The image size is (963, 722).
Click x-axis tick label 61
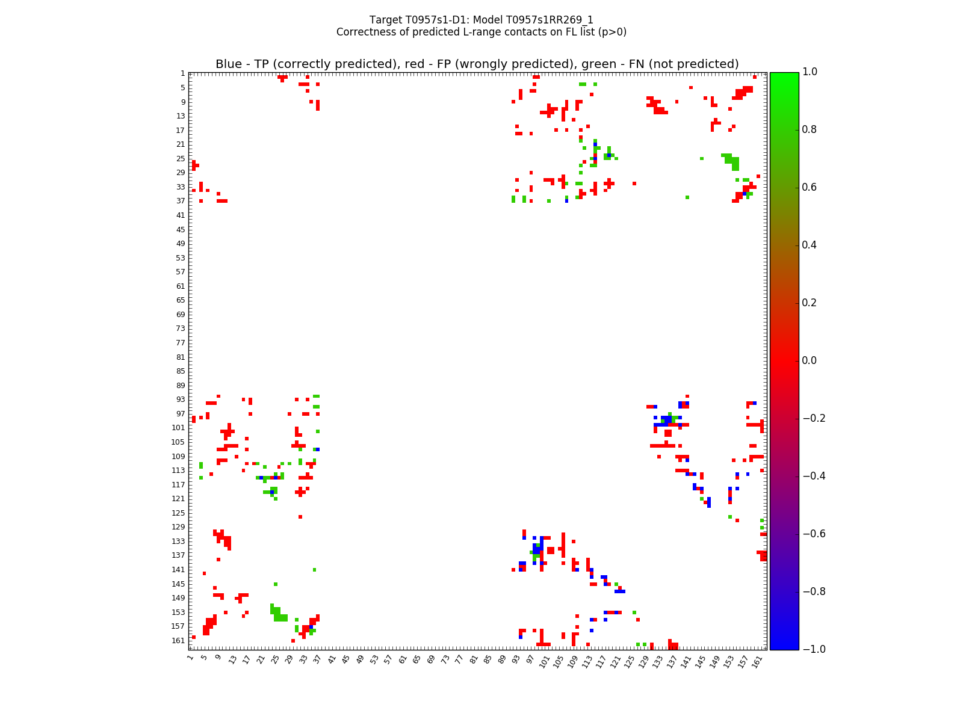click(402, 659)
